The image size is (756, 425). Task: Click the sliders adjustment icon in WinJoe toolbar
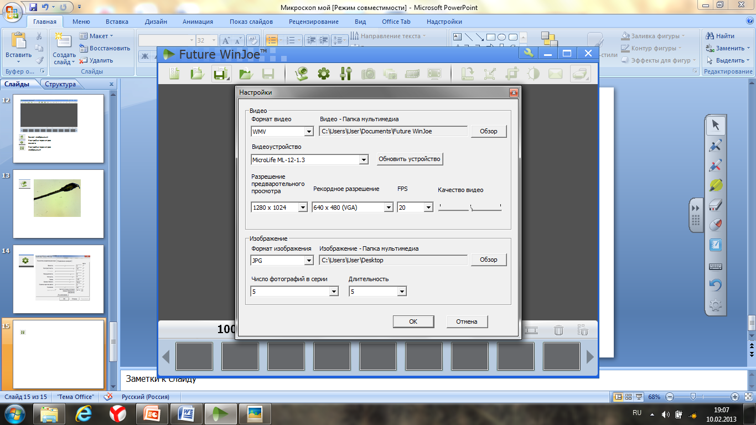click(x=346, y=74)
